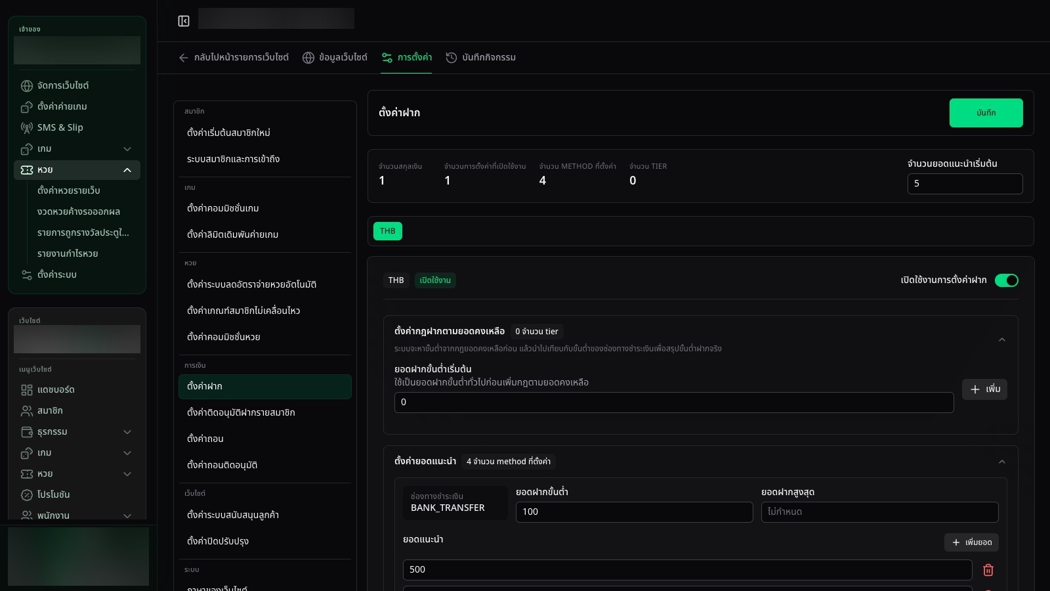1050x591 pixels.
Task: Click เพิ่มยอด to add suggested amount
Action: (x=972, y=542)
